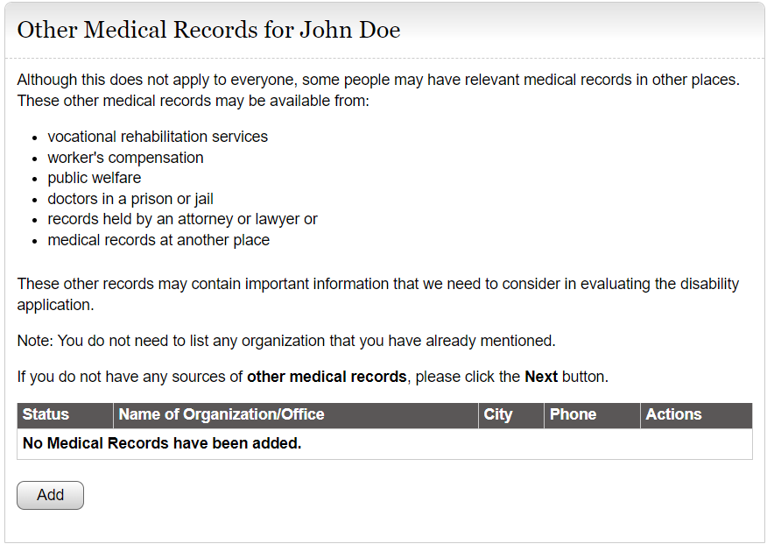Click the 'medical records at another place' item
767x544 pixels.
click(x=158, y=240)
